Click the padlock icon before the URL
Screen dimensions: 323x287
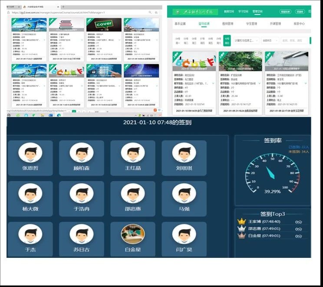pyautogui.click(x=8, y=12)
